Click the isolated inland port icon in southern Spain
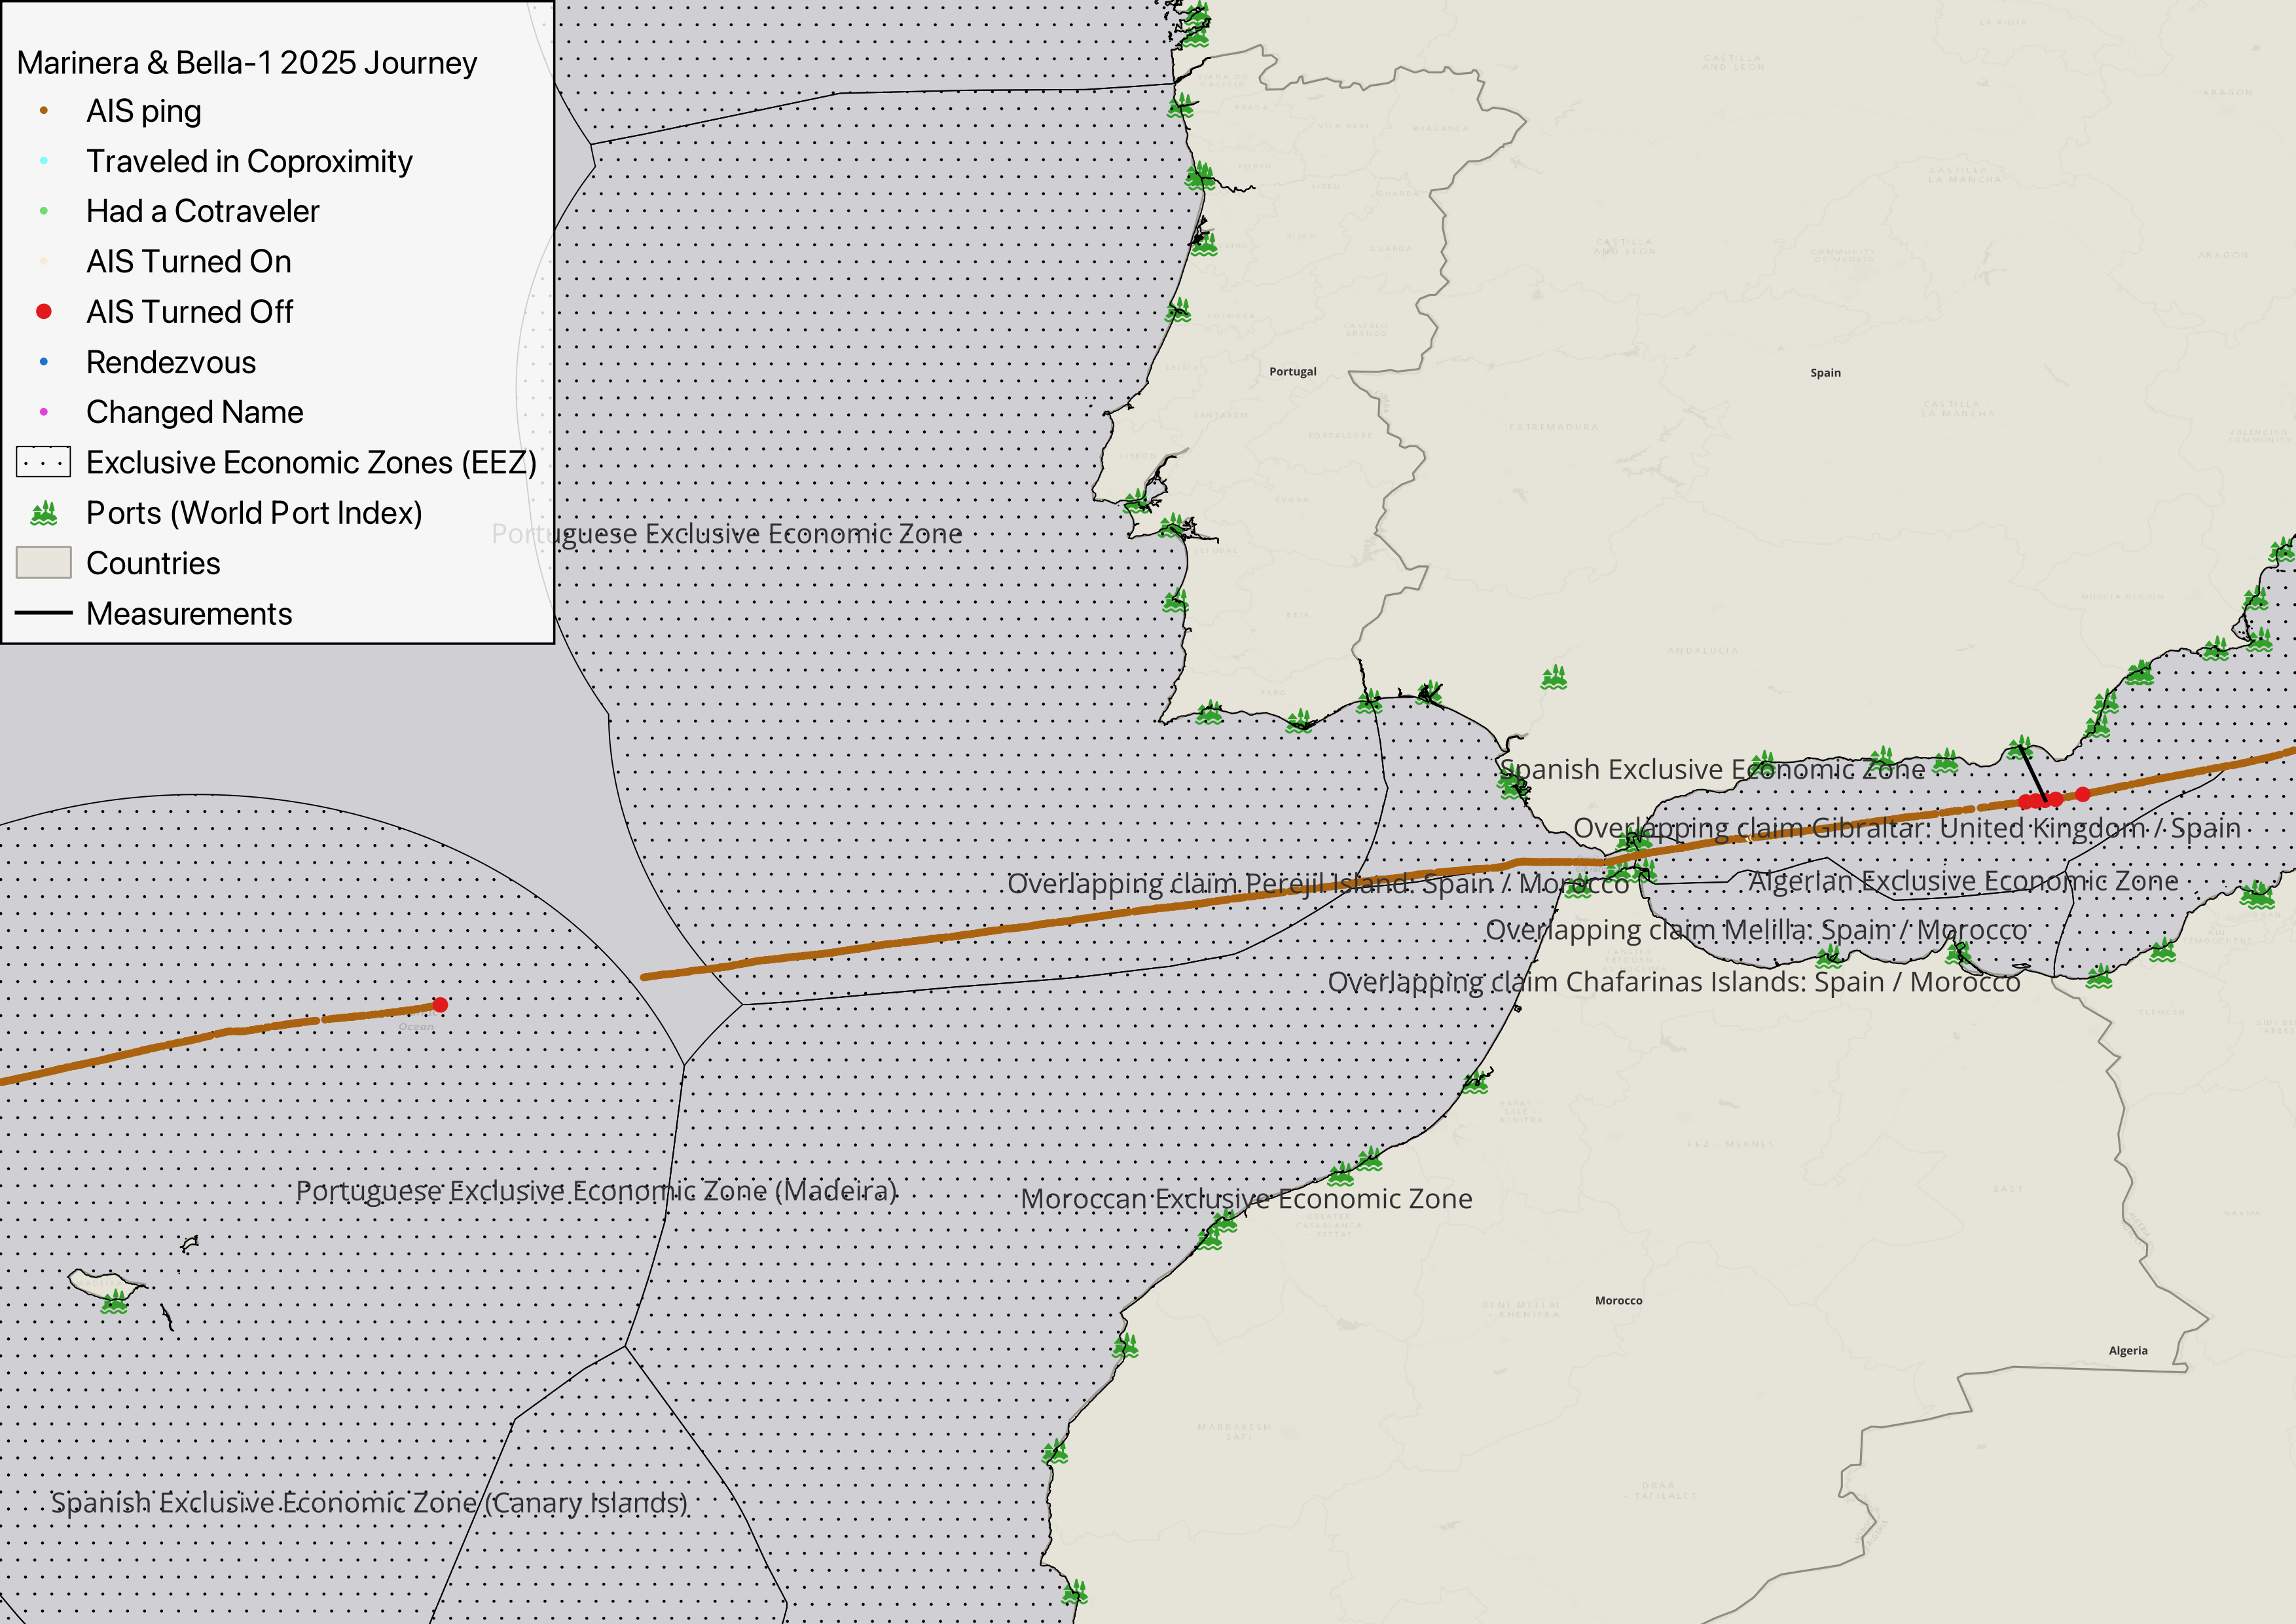The width and height of the screenshot is (2296, 1624). pos(1553,678)
